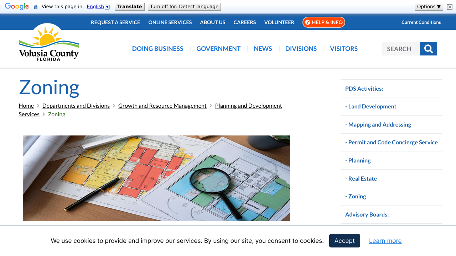
Task: Open Mapping and Addressing sidebar link
Action: (378, 124)
